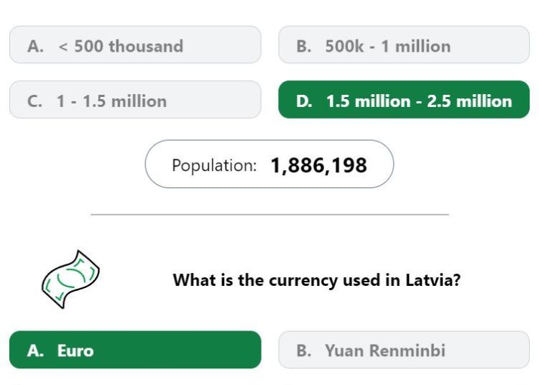The height and width of the screenshot is (385, 539).
Task: Click letter "D." in green population option
Action: pyautogui.click(x=304, y=101)
